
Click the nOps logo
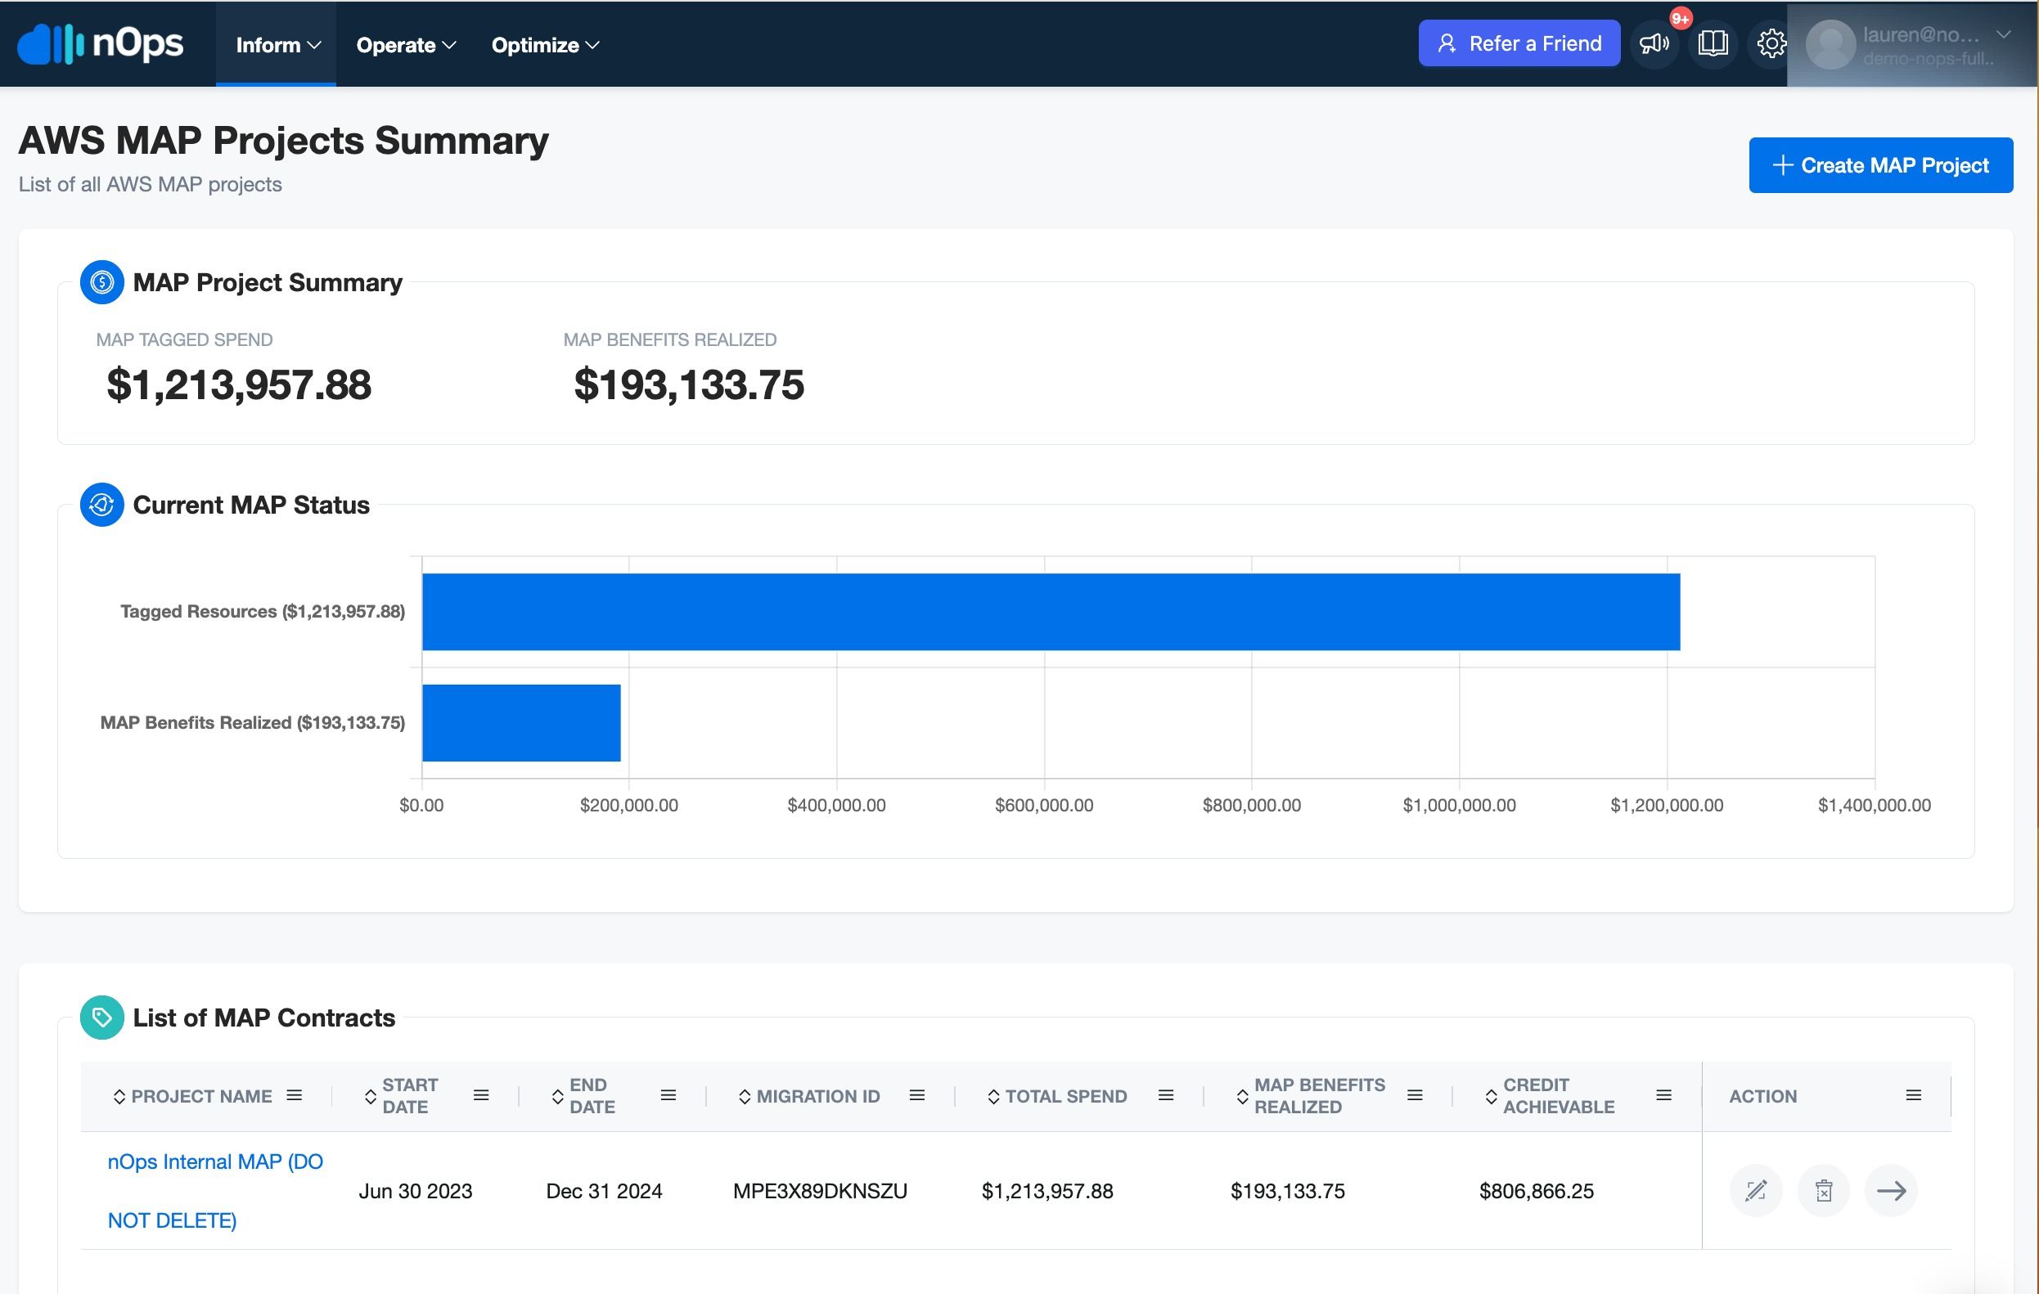click(100, 43)
